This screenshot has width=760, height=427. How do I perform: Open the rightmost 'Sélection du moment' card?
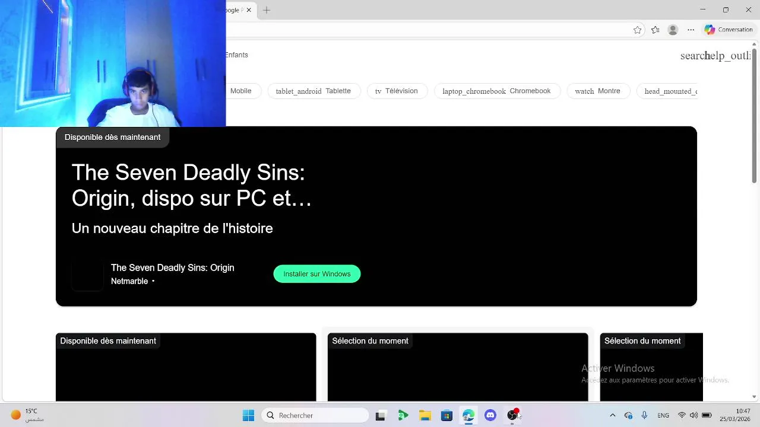[651, 367]
